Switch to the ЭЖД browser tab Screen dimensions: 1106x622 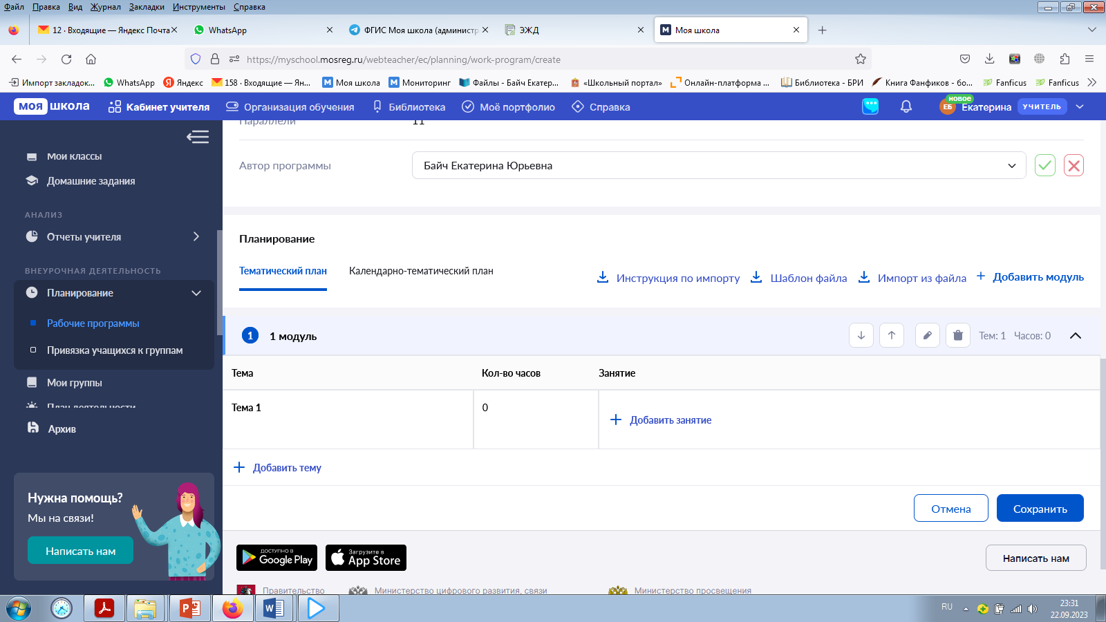tap(575, 30)
